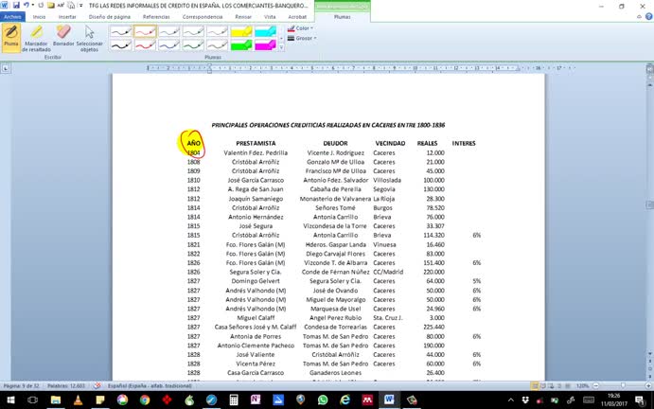Open the Referencias tab
Viewport: 654px width, 409px height.
pos(156,17)
